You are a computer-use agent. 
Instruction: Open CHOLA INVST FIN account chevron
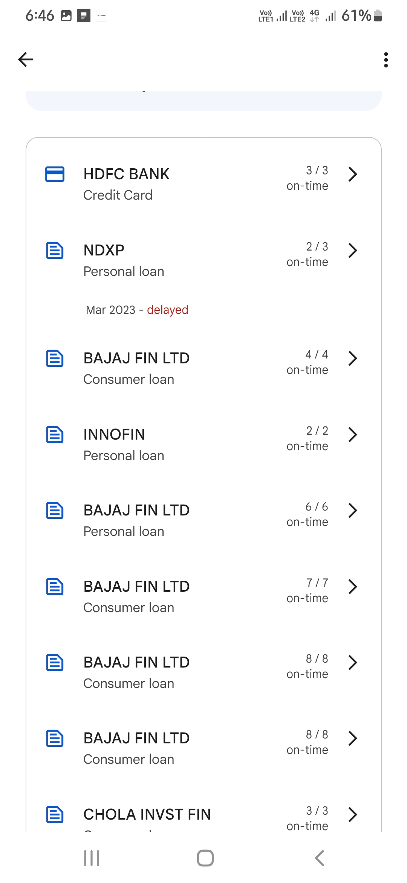point(352,814)
